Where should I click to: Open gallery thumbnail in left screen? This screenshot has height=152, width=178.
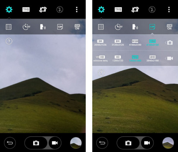[76, 143]
